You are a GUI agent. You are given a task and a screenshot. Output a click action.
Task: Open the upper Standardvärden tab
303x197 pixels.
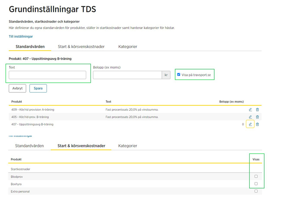(30, 47)
